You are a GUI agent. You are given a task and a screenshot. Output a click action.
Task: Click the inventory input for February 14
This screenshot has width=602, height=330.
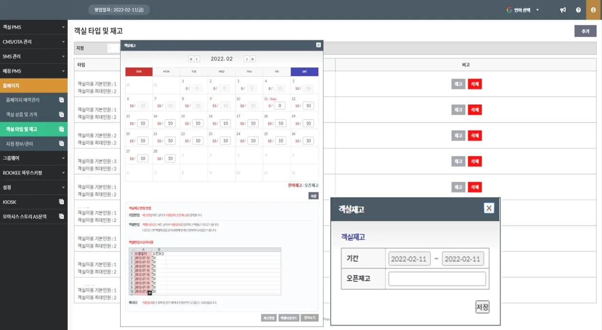(170, 123)
